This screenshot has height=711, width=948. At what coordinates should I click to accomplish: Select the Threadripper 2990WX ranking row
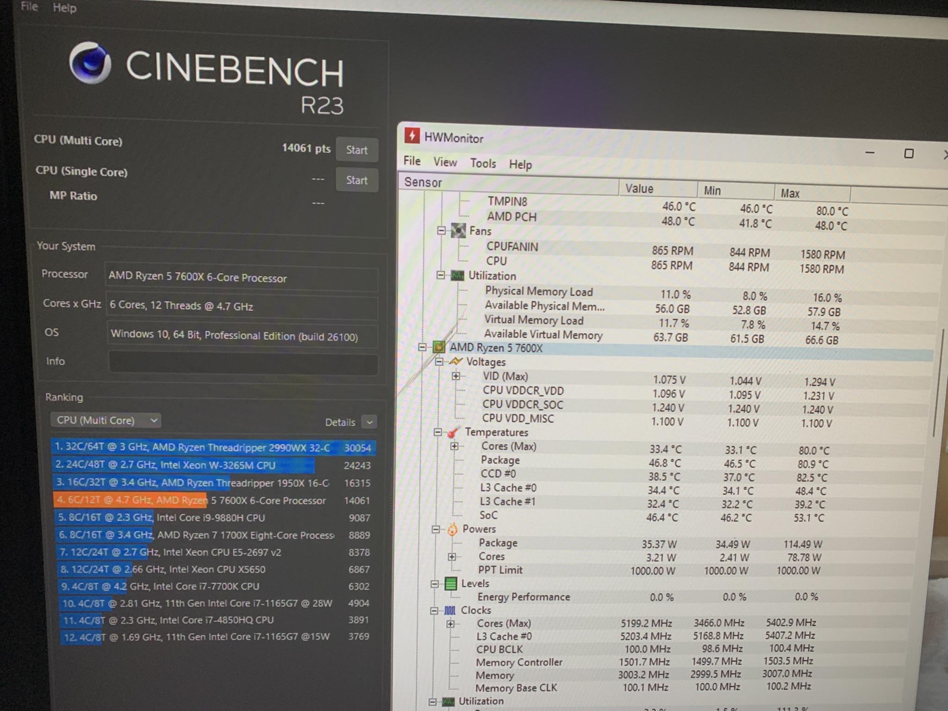(213, 448)
